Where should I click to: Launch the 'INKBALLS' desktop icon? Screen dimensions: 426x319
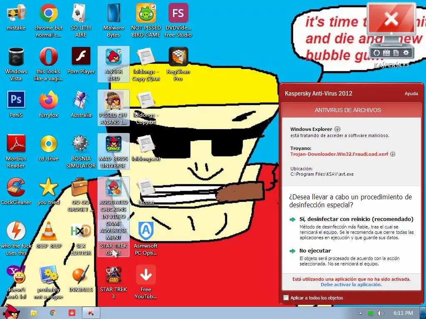pos(81,279)
